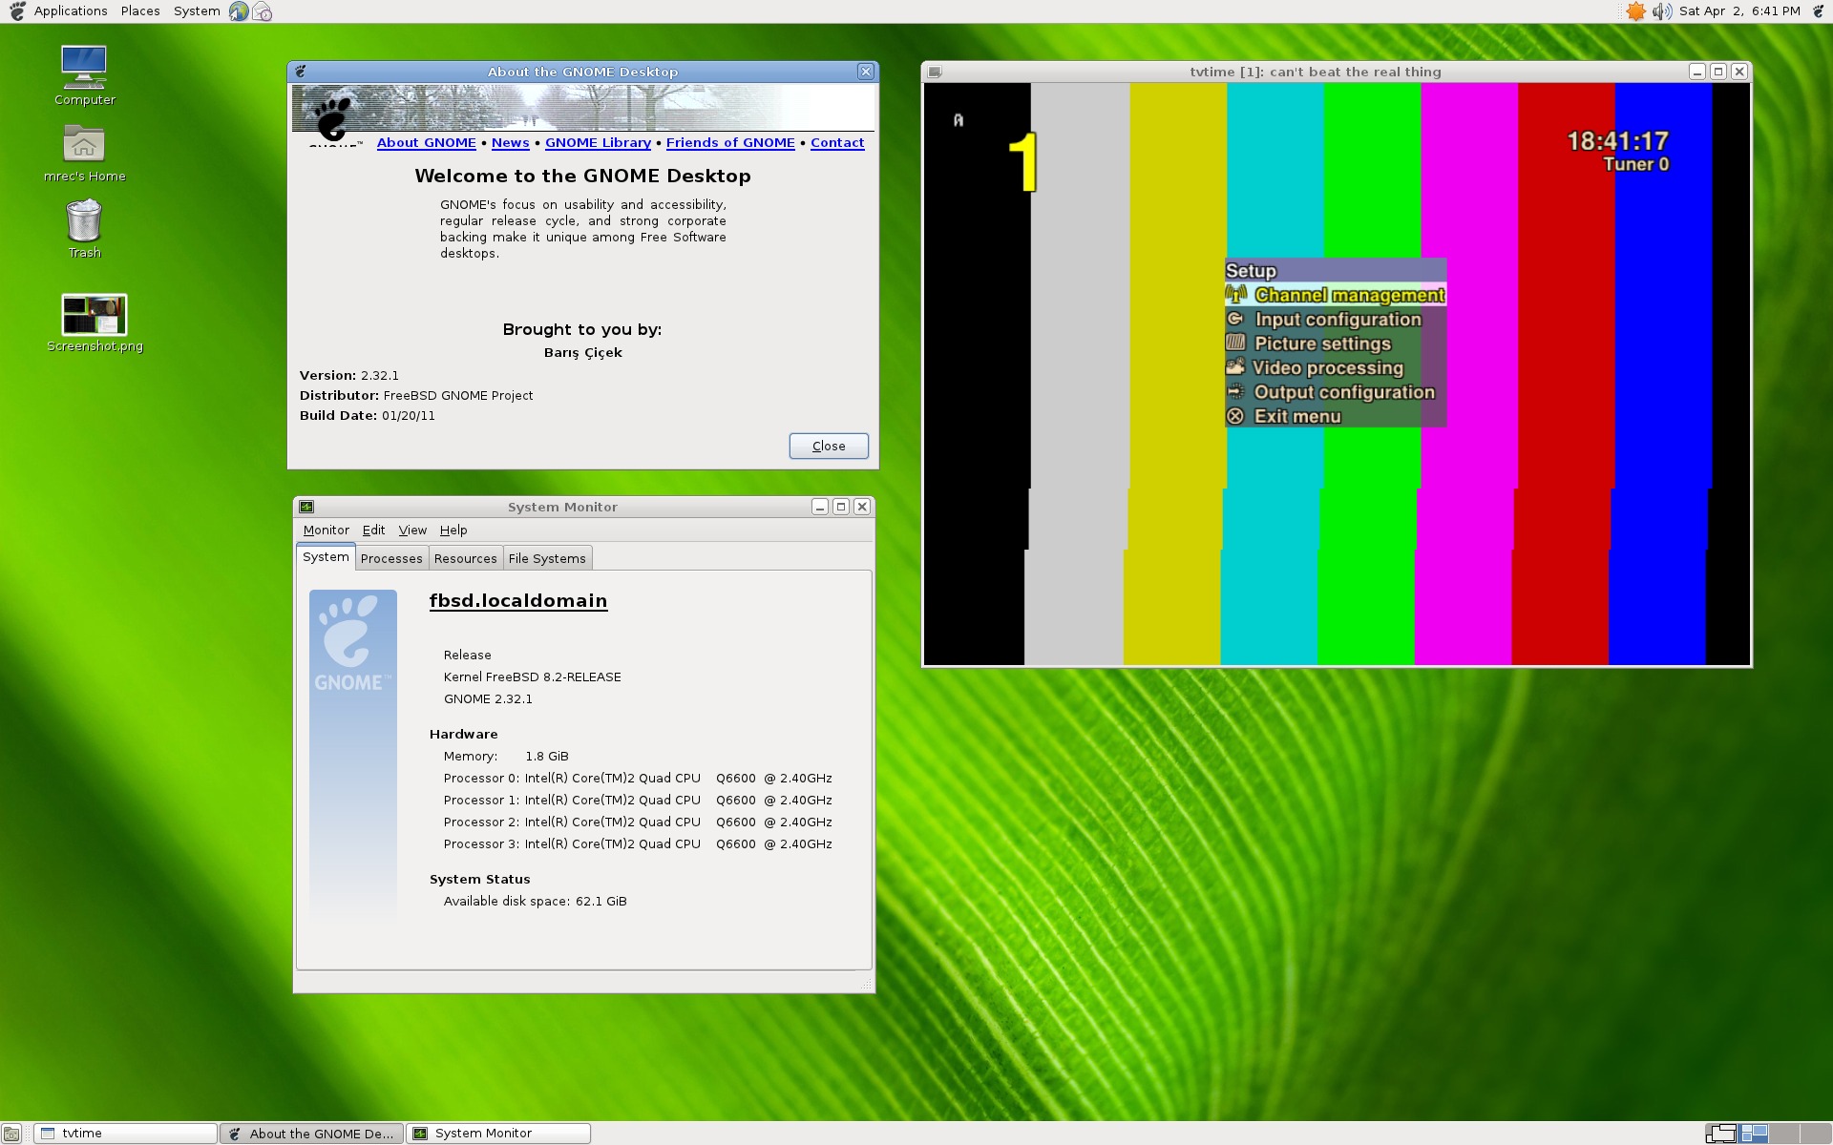The height and width of the screenshot is (1145, 1833).
Task: Click the Picture settings icon in tvtime
Action: [x=1235, y=343]
